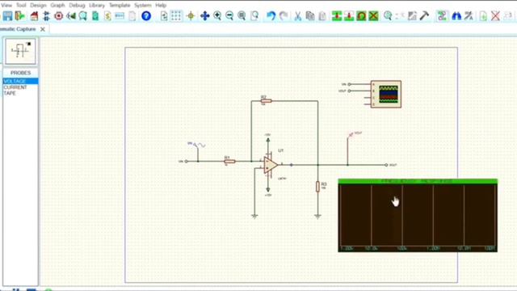Select TAPE in the PROBES list
517x291 pixels.
coord(20,94)
